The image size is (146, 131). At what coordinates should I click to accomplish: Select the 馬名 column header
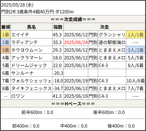click(x=31, y=27)
